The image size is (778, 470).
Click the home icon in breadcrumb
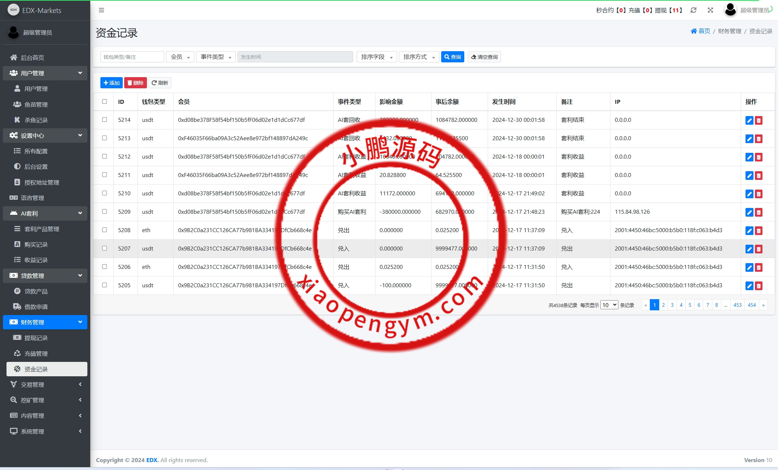coord(694,31)
